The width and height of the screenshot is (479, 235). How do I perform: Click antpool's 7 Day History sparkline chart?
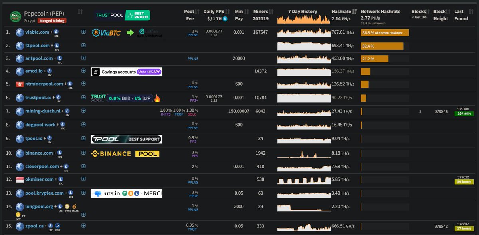click(303, 58)
